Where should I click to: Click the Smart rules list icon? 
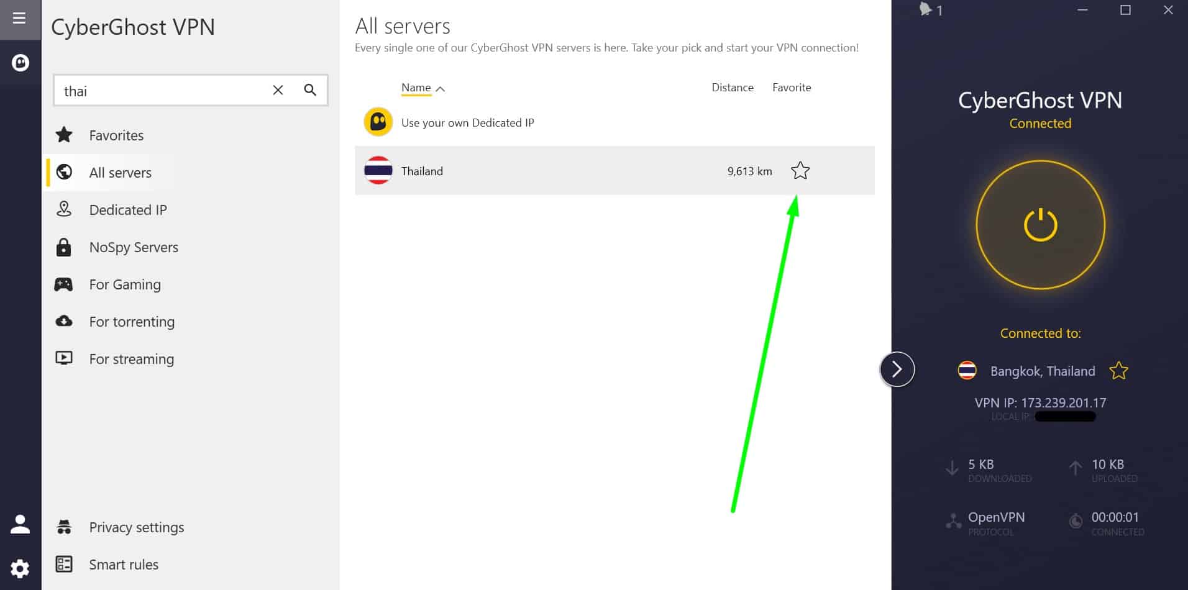pos(64,564)
